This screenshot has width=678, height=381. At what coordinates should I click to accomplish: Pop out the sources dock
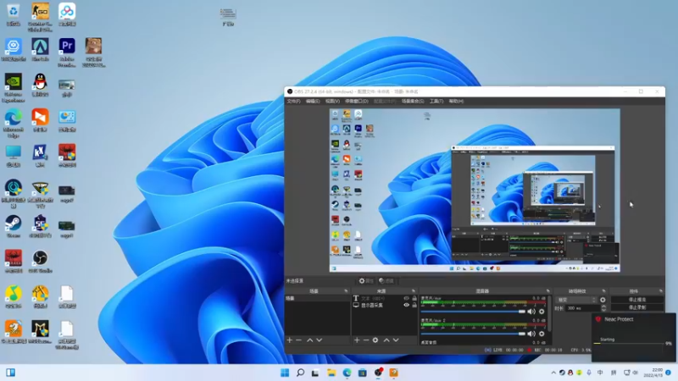pyautogui.click(x=414, y=291)
